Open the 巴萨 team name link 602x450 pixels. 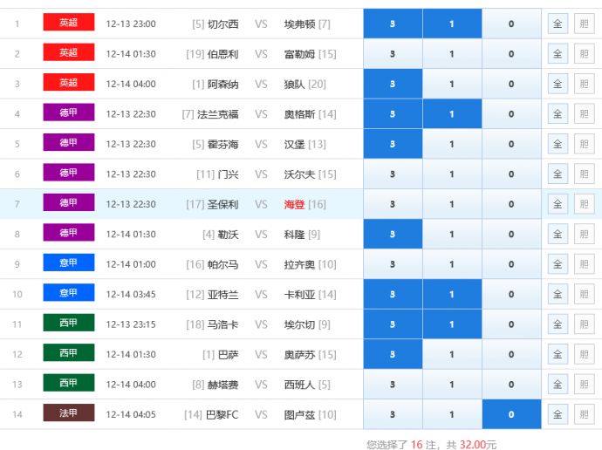[x=227, y=355]
